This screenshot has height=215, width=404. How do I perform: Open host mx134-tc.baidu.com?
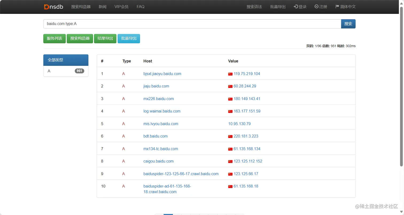[x=161, y=149]
